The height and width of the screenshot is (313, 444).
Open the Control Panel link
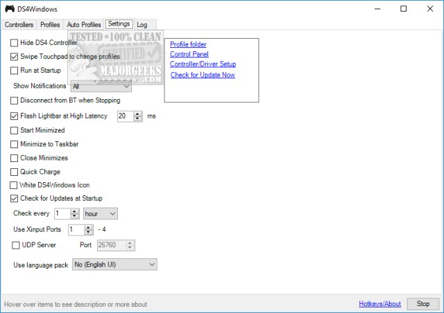(189, 54)
